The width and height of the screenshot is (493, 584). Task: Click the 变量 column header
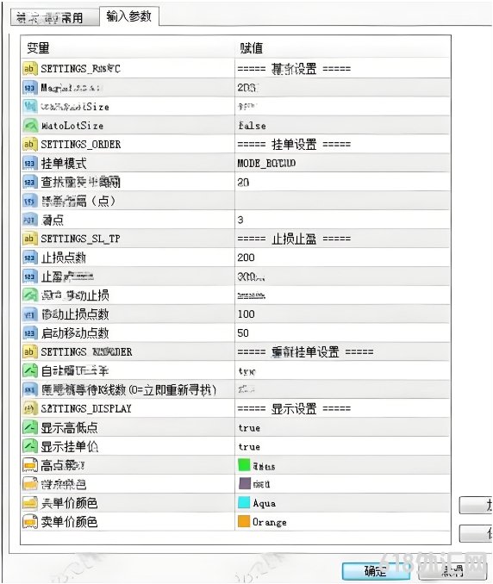38,48
